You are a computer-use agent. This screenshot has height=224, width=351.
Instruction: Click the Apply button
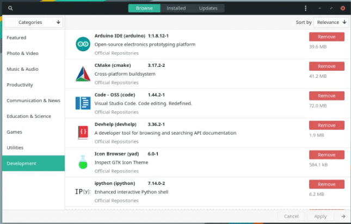321,216
